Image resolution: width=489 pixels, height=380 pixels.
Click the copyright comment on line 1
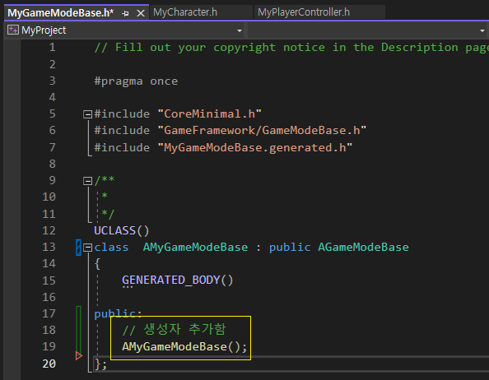point(291,48)
